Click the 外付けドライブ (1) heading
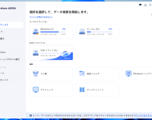This screenshot has height=120, width=152. 37,43
